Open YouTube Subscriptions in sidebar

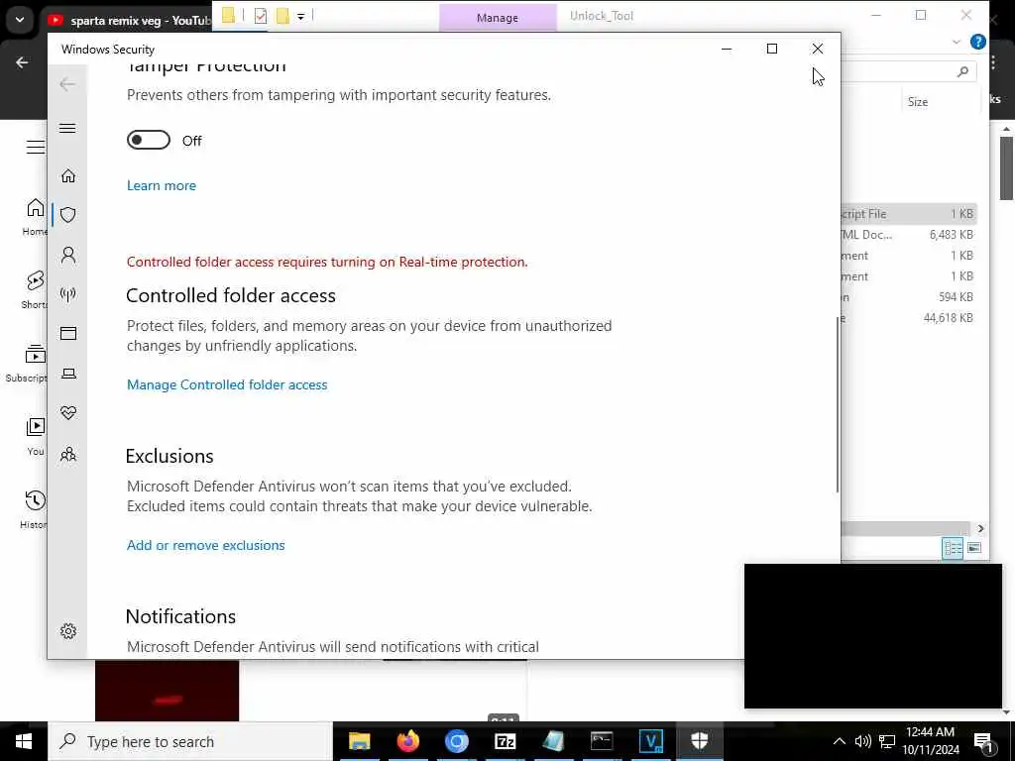[x=27, y=364]
